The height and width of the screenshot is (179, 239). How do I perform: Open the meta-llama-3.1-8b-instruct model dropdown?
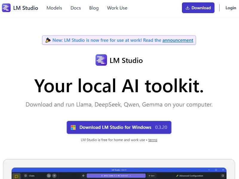(x=116, y=176)
